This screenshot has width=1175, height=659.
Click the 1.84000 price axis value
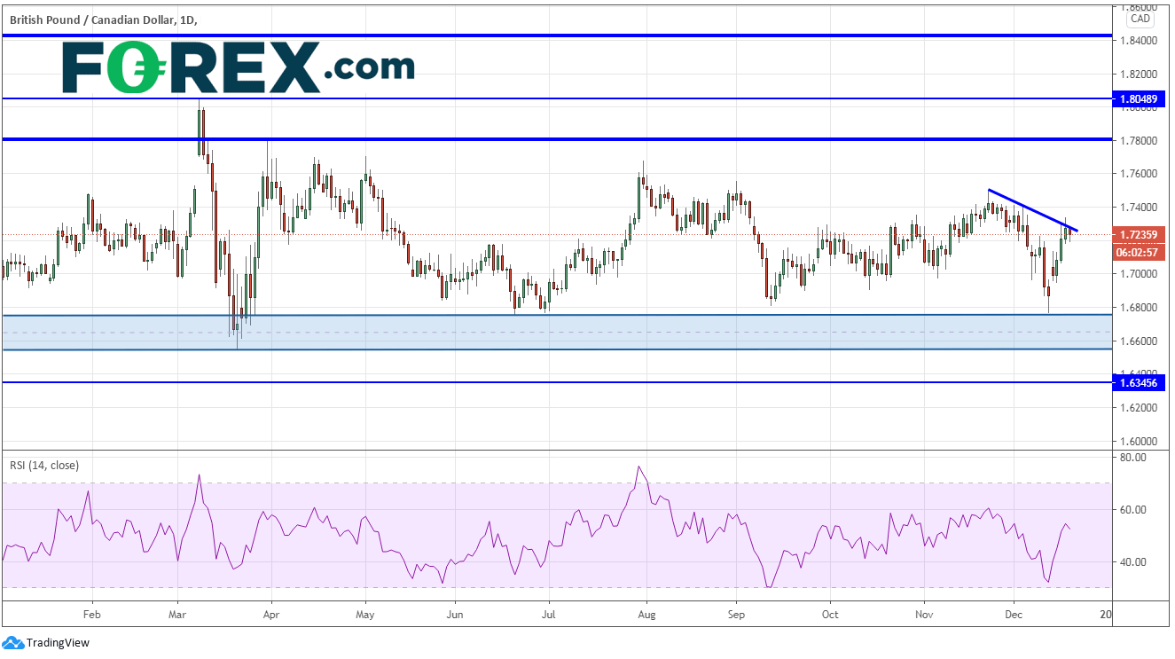click(1139, 40)
